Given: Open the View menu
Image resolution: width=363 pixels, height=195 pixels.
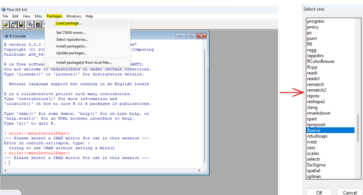Looking at the screenshot, I should (x=27, y=16).
